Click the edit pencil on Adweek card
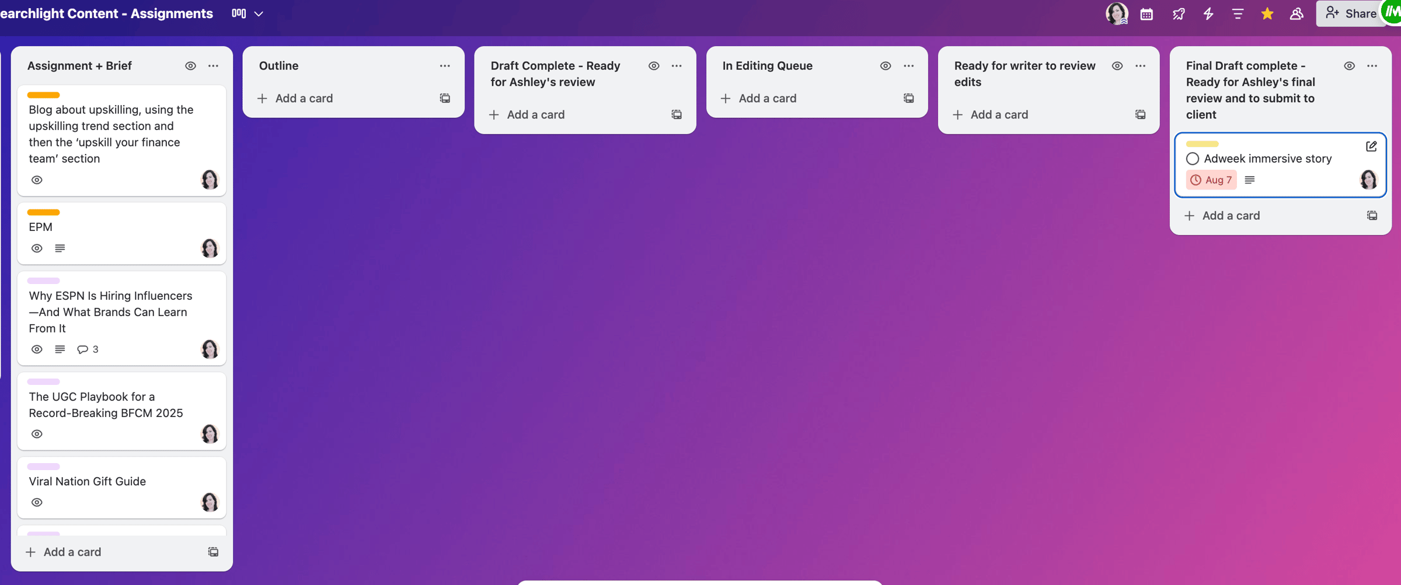This screenshot has height=585, width=1401. (x=1371, y=146)
